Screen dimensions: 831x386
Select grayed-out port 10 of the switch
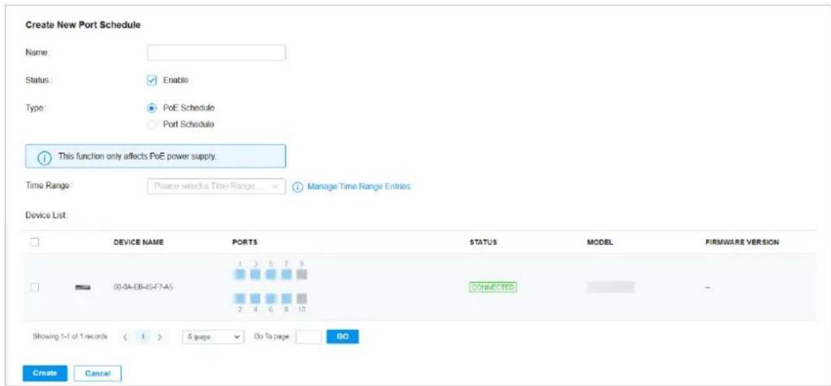click(x=302, y=299)
